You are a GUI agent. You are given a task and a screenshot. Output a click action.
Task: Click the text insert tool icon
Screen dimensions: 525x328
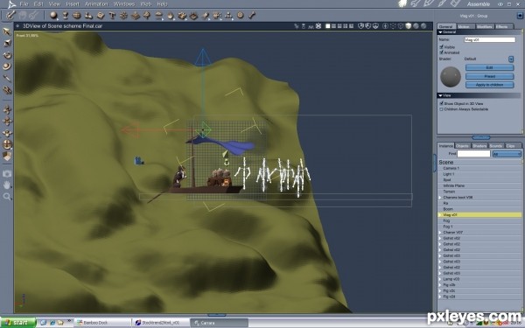pyautogui.click(x=112, y=16)
